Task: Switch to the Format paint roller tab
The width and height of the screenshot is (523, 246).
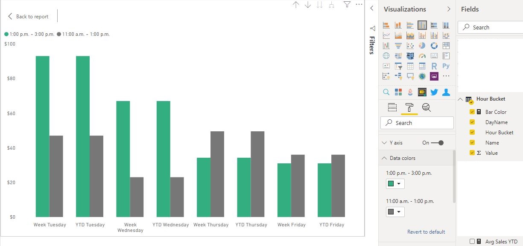Action: pyautogui.click(x=409, y=107)
